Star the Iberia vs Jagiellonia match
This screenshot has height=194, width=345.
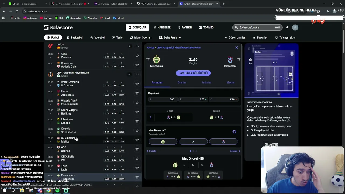[137, 93]
